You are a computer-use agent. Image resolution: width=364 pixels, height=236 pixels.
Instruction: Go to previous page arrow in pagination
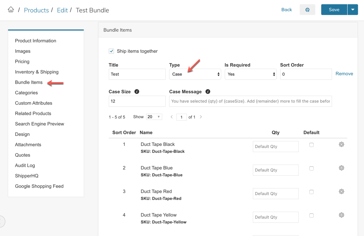[x=172, y=117]
